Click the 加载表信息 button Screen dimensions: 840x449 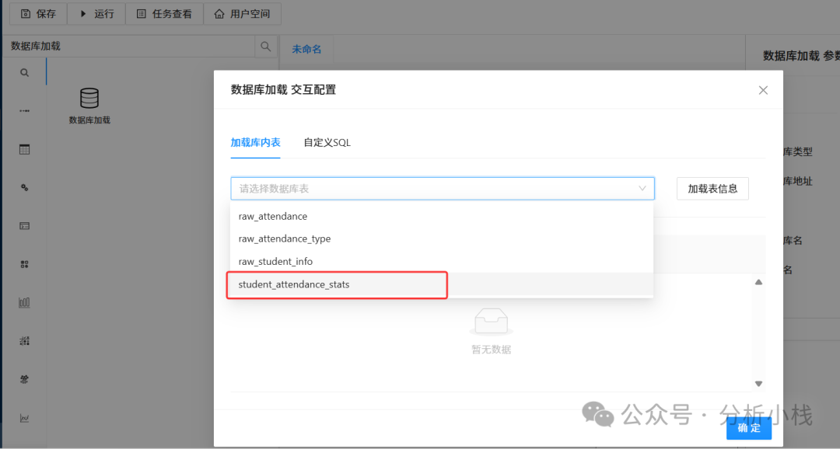coord(712,188)
